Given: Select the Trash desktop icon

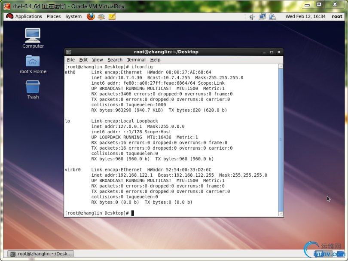Looking at the screenshot, I should coord(33,89).
